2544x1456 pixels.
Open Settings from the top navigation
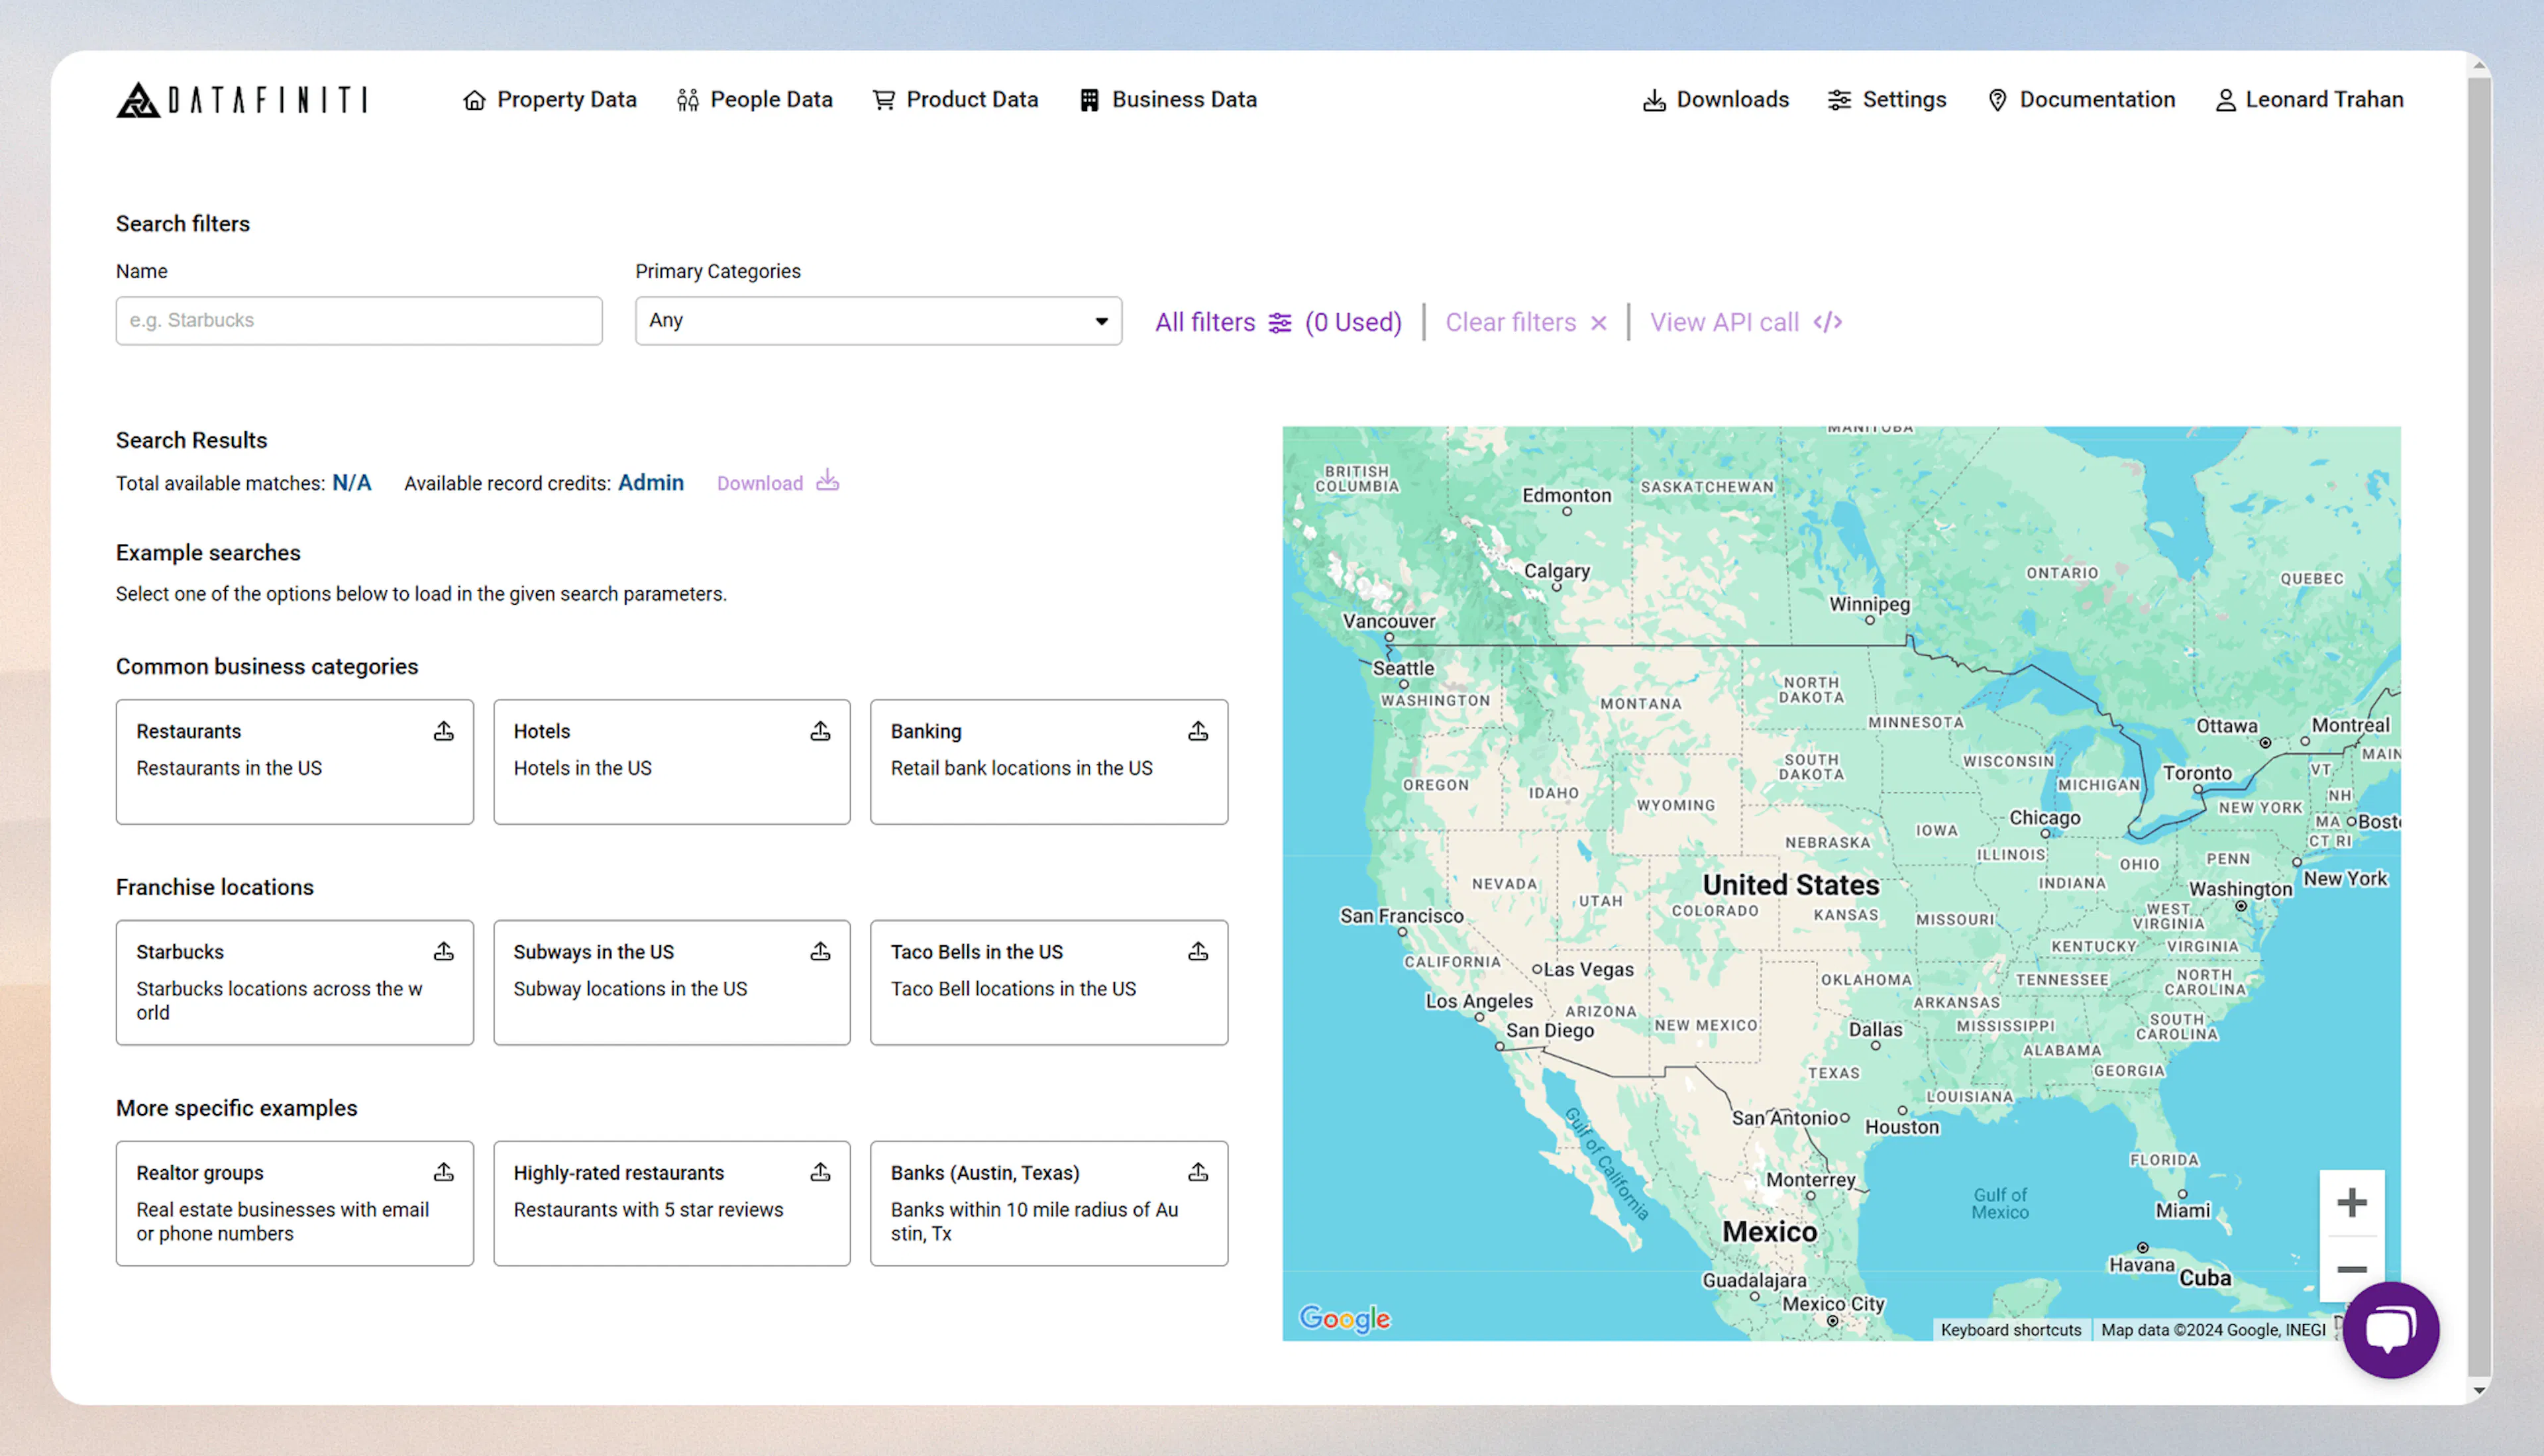coord(1839,99)
